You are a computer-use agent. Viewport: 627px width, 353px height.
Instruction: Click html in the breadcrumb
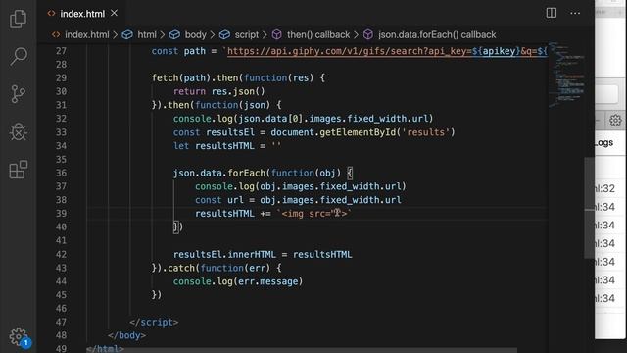click(147, 35)
